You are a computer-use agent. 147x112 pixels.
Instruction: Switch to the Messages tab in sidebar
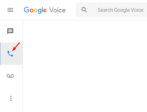[x=11, y=31]
